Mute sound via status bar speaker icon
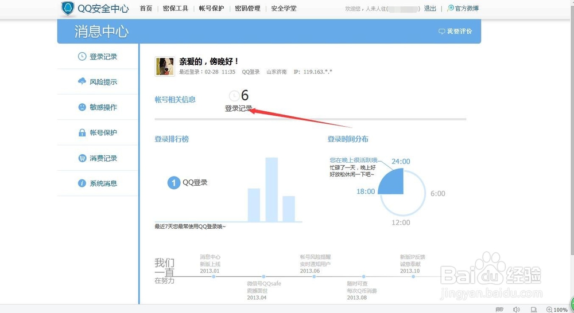 click(x=517, y=310)
